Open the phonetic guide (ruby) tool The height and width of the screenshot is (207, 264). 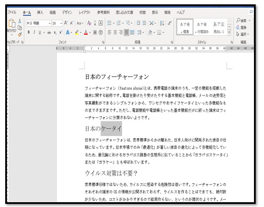[x=95, y=23]
